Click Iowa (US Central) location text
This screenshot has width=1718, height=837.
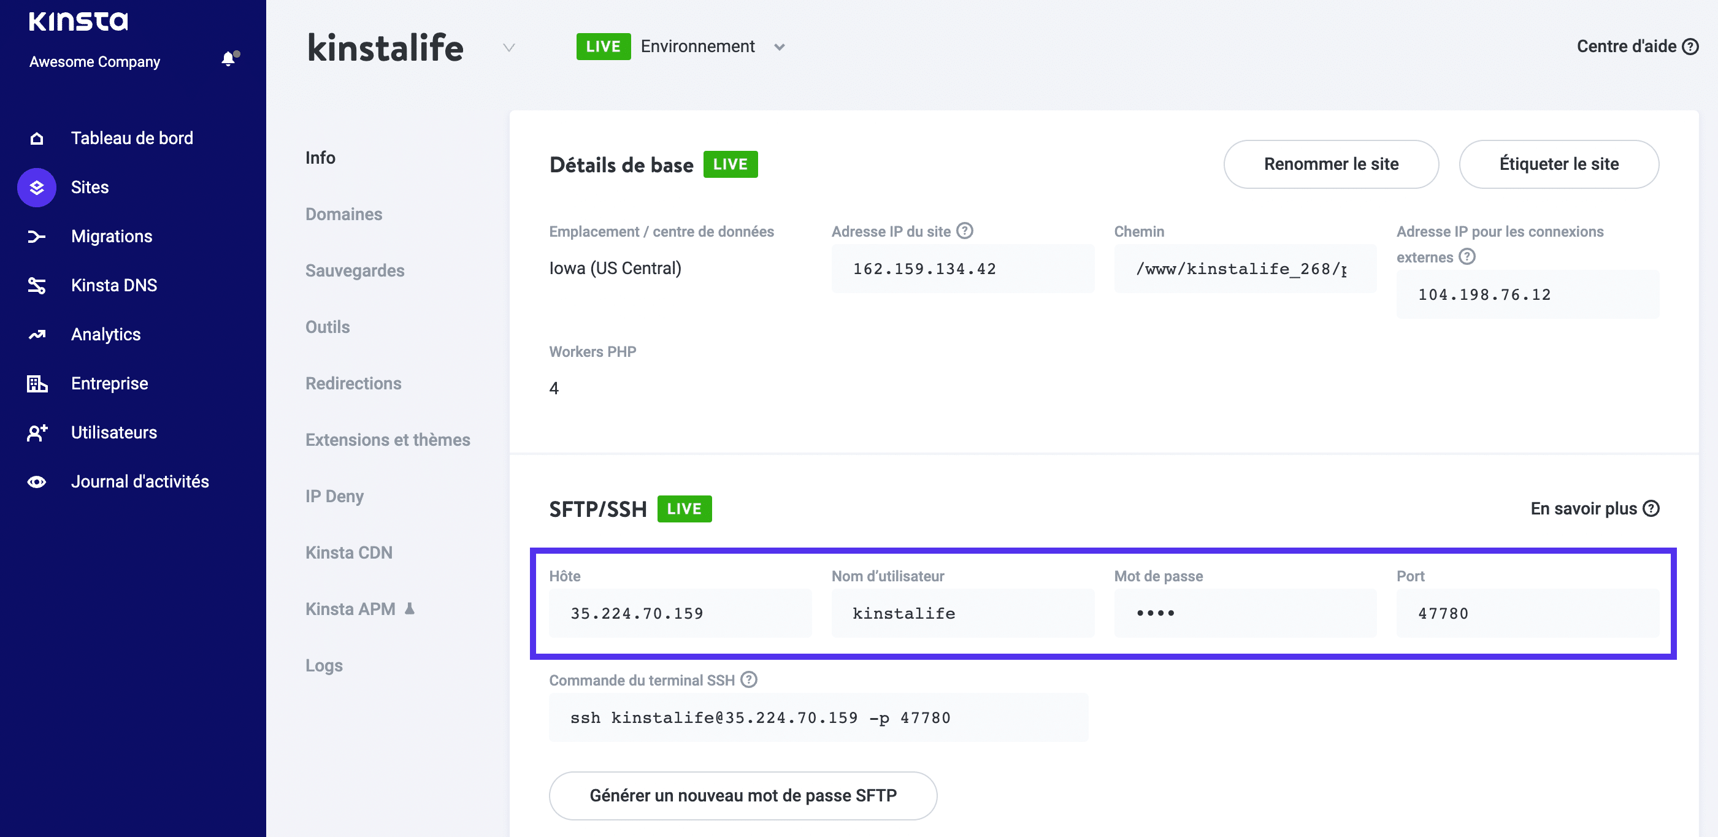[x=615, y=268]
